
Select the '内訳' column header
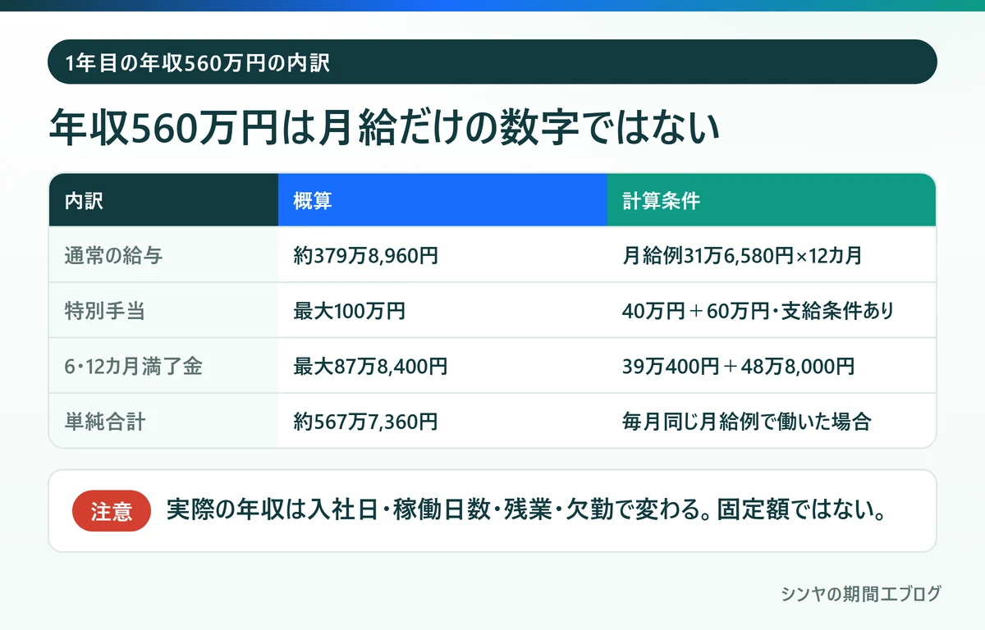click(x=163, y=200)
